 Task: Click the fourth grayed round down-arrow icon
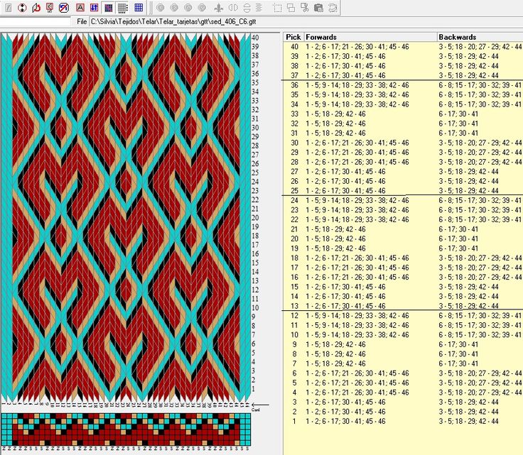pos(202,7)
